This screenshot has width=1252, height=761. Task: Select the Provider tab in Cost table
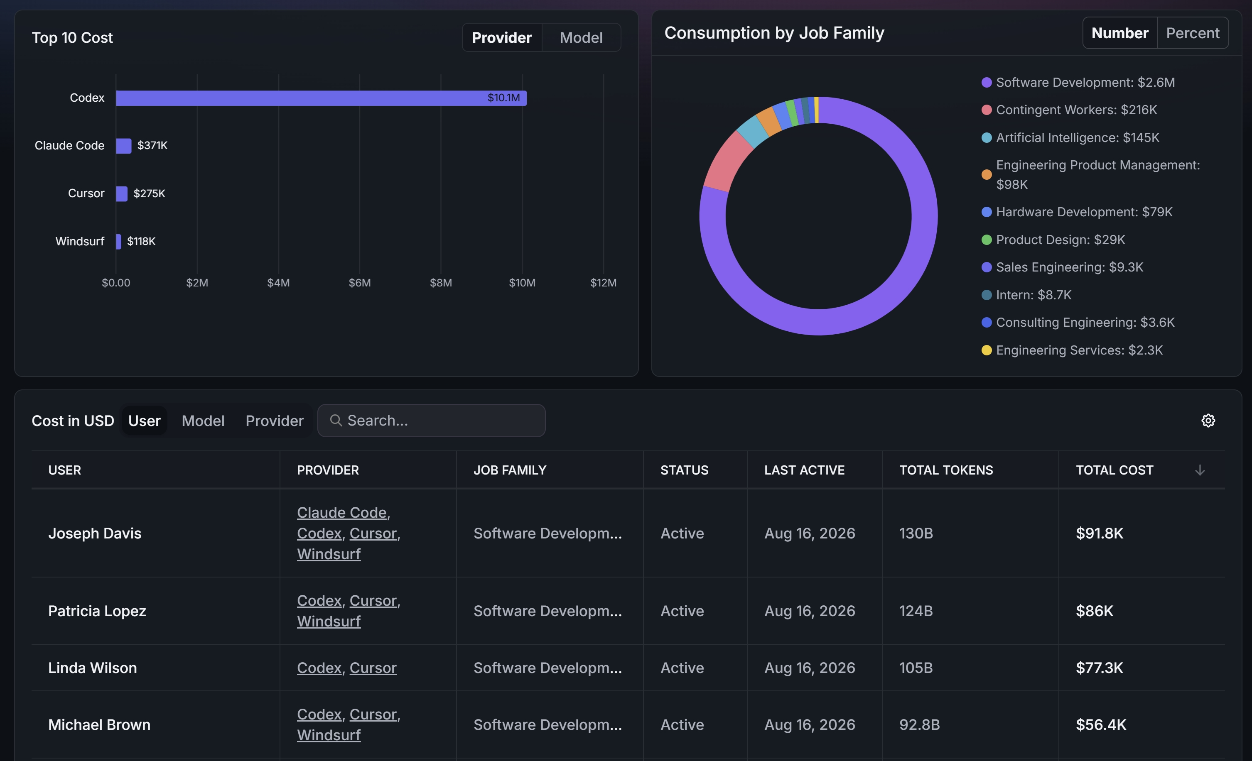[x=275, y=421]
